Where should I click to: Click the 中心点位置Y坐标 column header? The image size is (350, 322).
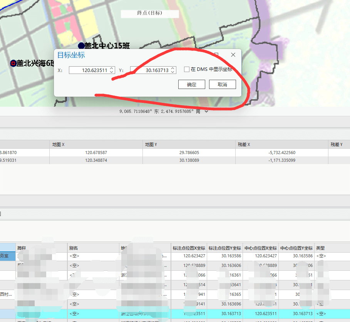(296, 248)
